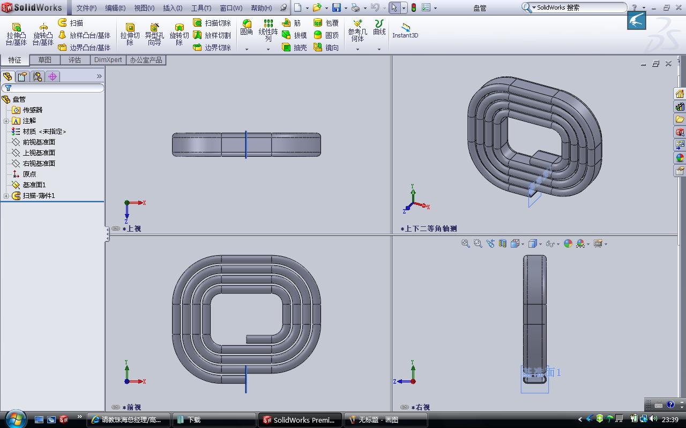Viewport: 686px width, 428px height.
Task: Choose the 边界凸台/基体 boundary boss tool
Action: pyautogui.click(x=84, y=48)
